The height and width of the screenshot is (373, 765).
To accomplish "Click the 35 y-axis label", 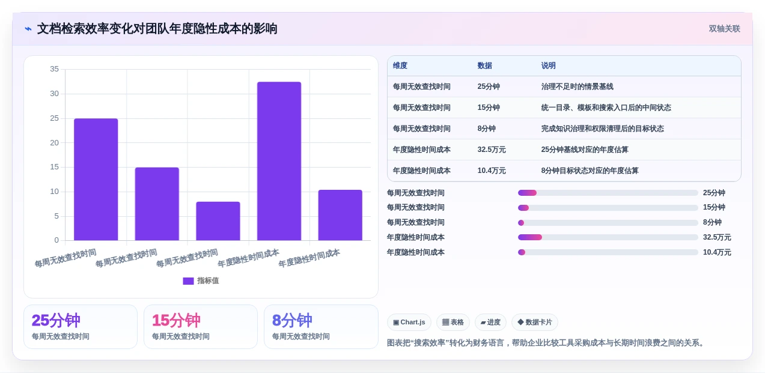I will pyautogui.click(x=54, y=69).
